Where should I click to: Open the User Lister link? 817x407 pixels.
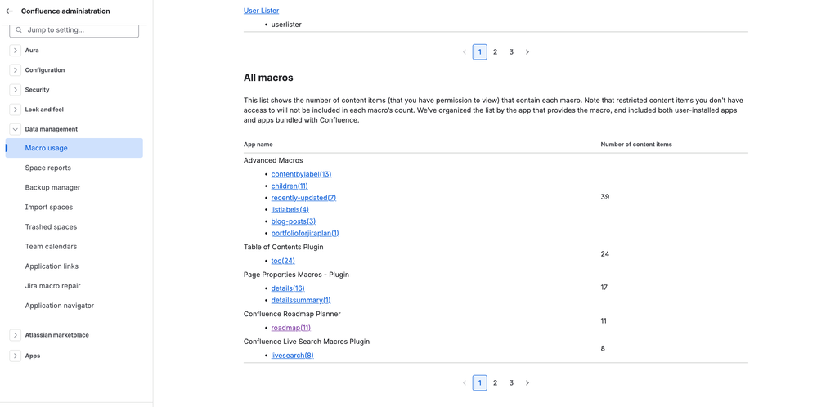pos(261,11)
